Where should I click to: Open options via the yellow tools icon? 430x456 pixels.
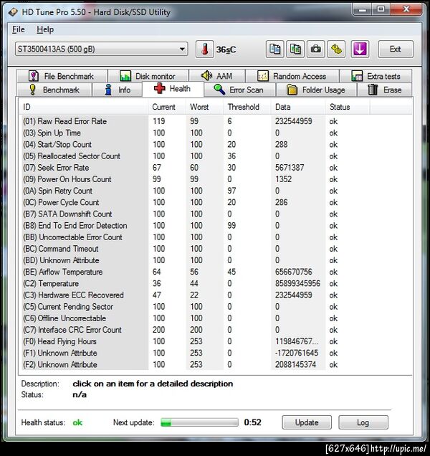pyautogui.click(x=336, y=49)
